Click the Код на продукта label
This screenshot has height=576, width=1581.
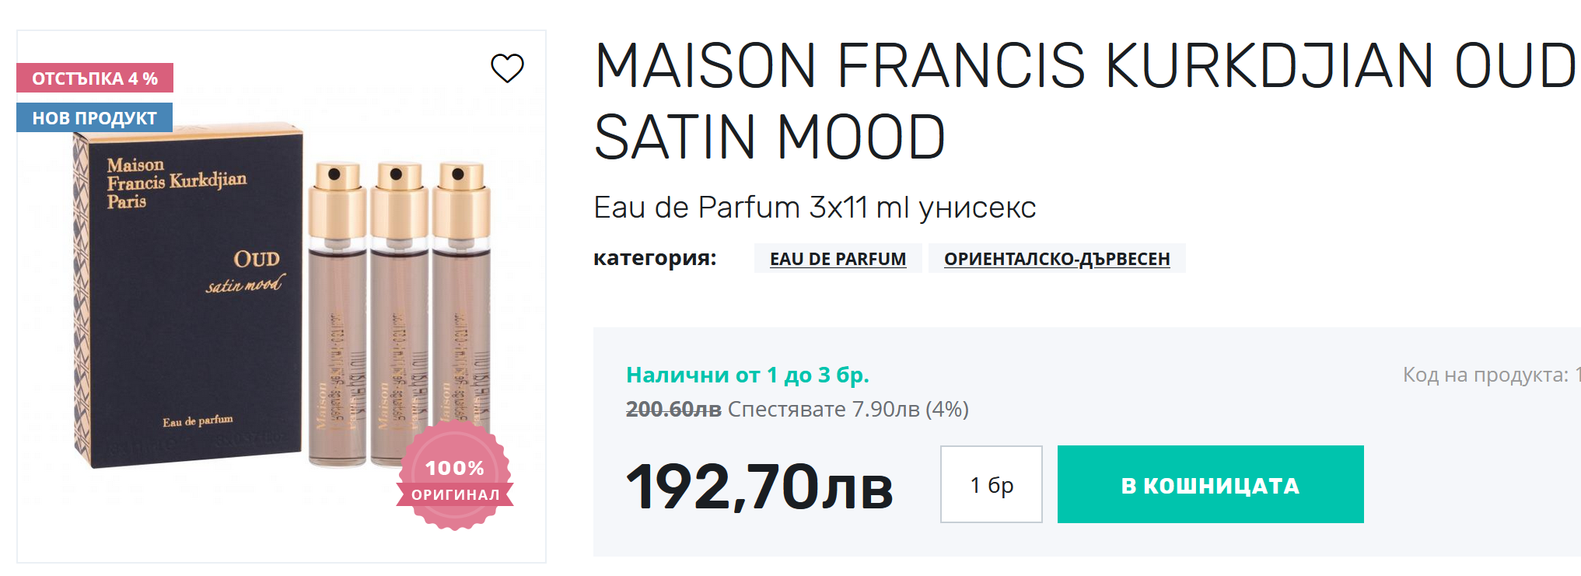[x=1485, y=375]
